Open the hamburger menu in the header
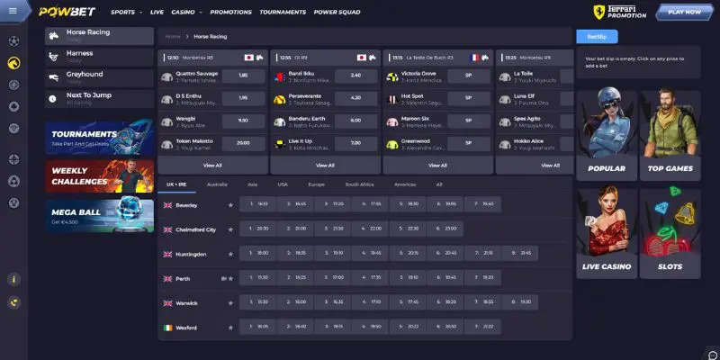 (x=13, y=11)
